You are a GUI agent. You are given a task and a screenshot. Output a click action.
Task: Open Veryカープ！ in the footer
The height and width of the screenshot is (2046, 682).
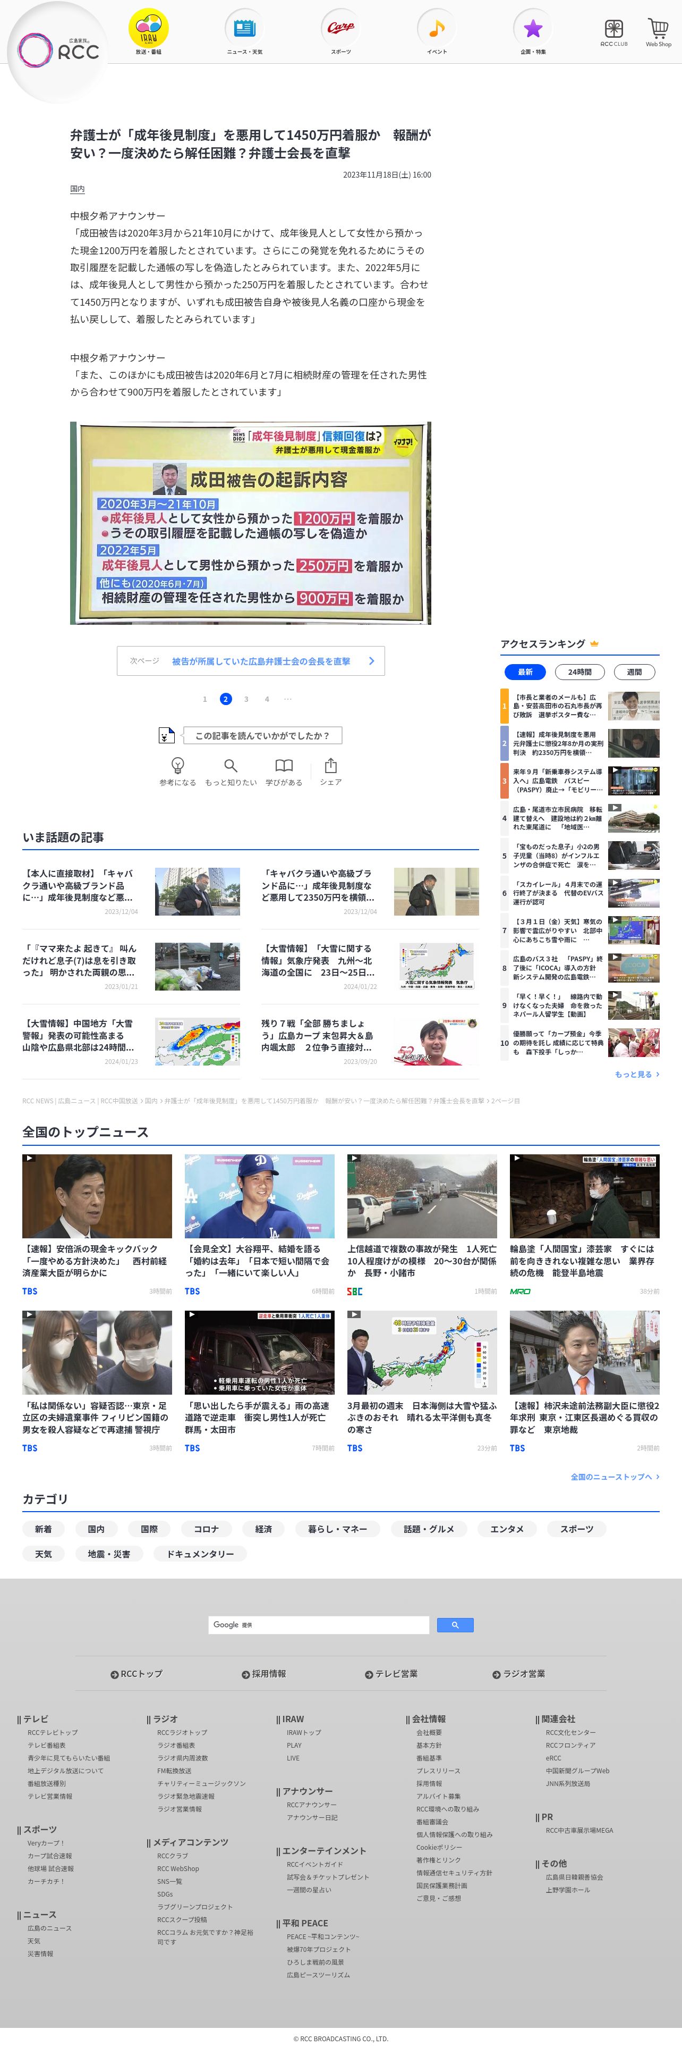tap(46, 1843)
